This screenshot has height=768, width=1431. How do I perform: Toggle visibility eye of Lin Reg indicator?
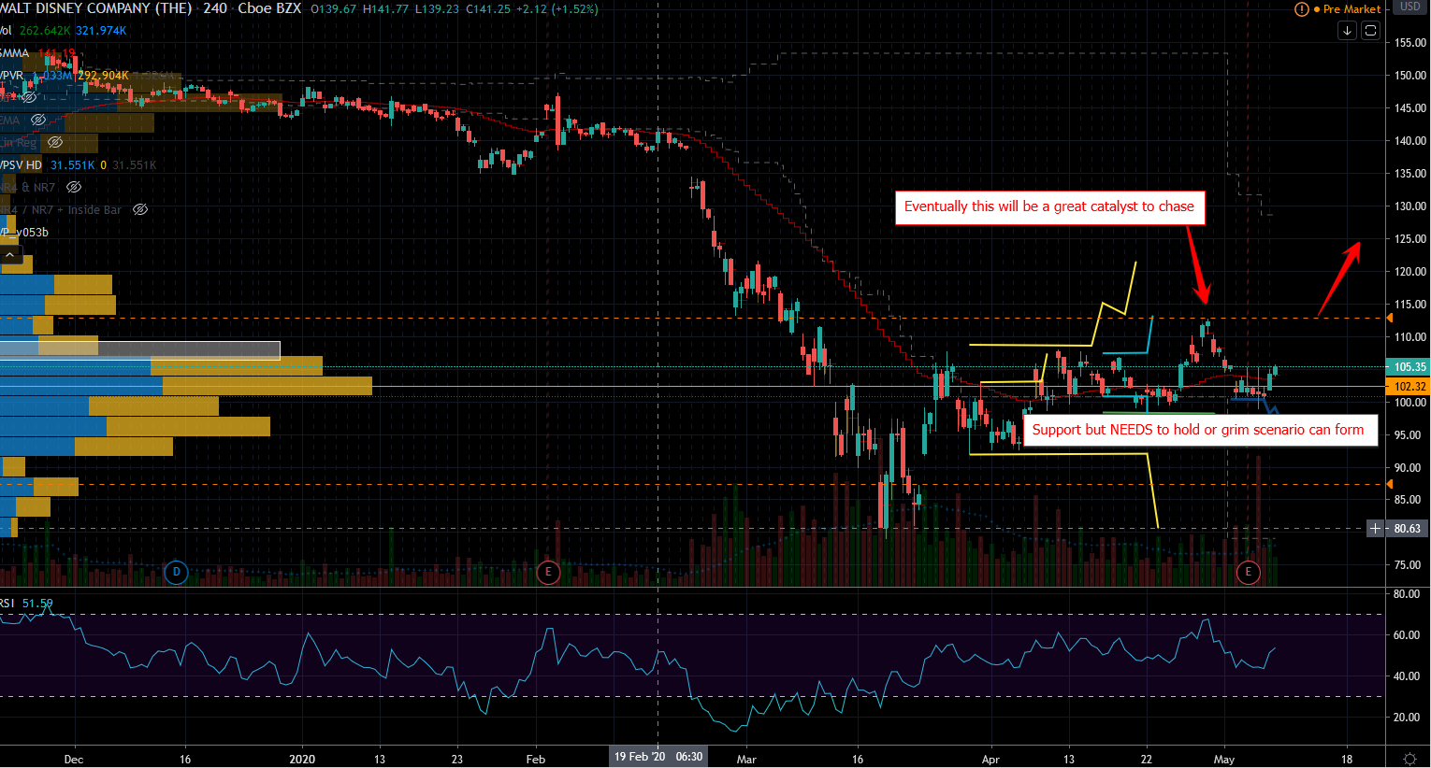pyautogui.click(x=55, y=143)
